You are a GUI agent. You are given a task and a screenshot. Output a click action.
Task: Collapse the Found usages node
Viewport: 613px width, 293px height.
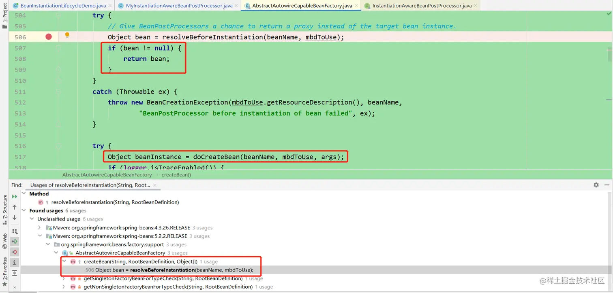tap(24, 210)
